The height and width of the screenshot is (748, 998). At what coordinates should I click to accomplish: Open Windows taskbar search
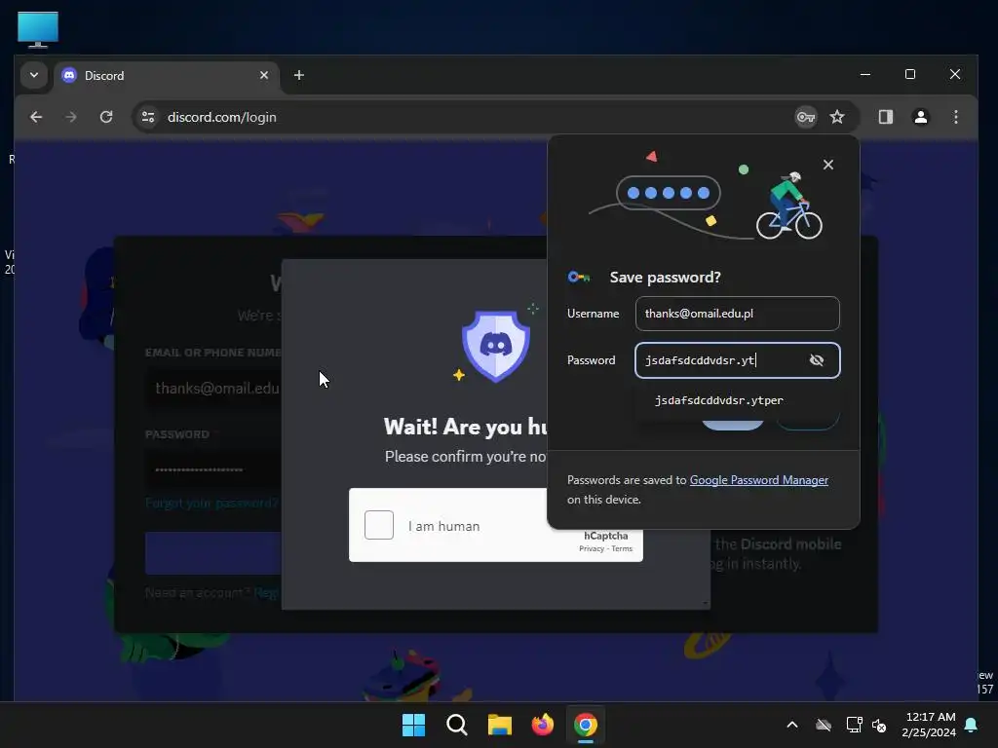pyautogui.click(x=456, y=725)
